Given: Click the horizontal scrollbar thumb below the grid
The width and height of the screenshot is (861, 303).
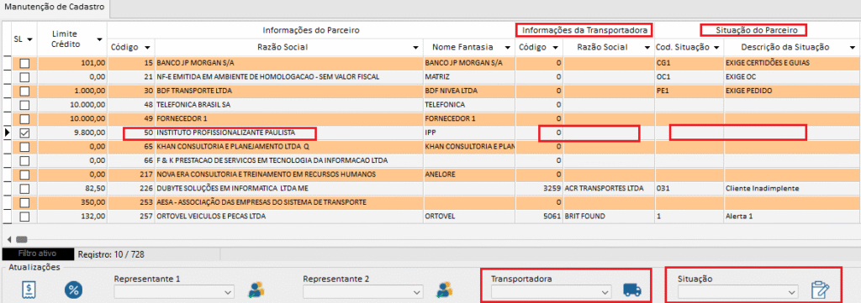Looking at the screenshot, I should pos(21,239).
